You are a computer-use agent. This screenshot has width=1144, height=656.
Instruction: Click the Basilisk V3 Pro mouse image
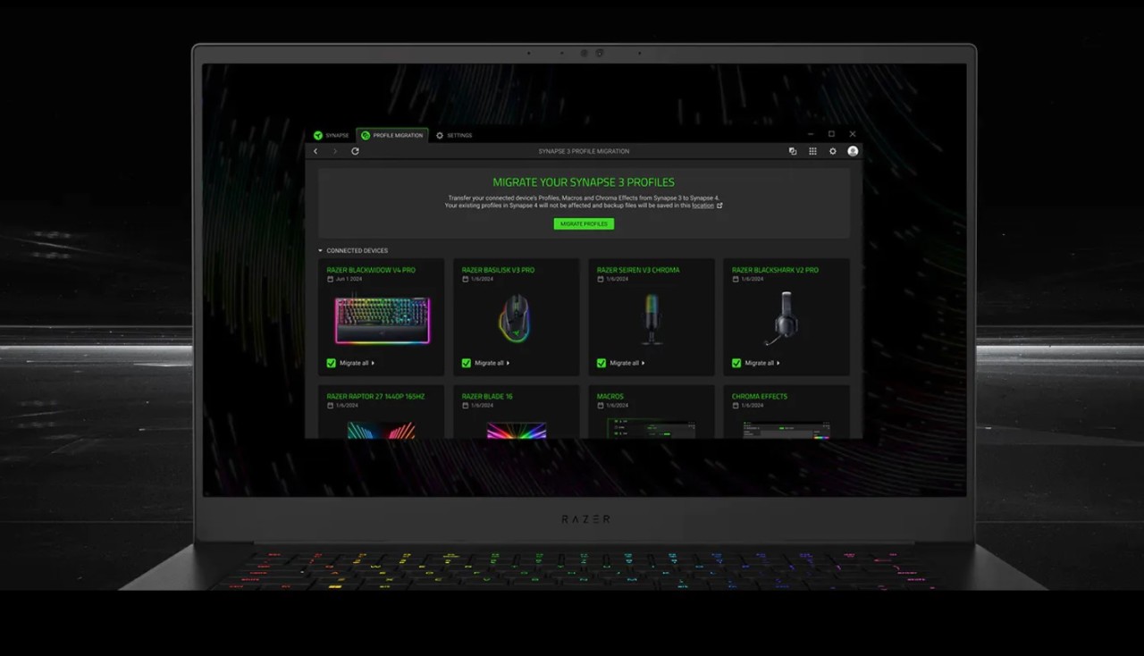point(517,319)
